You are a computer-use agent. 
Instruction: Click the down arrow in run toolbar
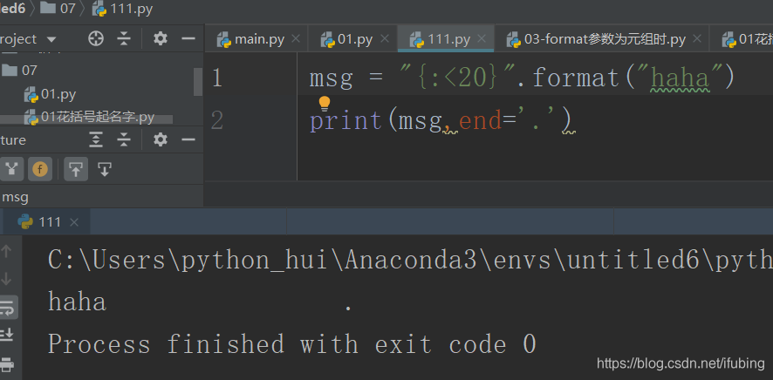click(x=6, y=279)
